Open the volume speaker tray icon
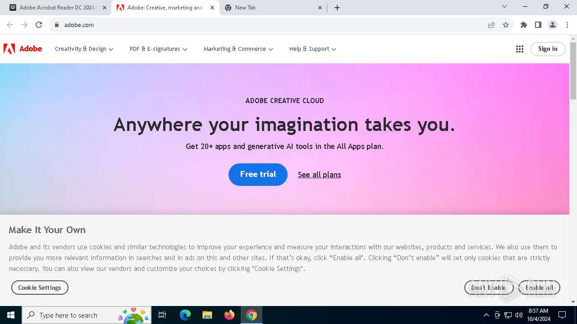 519,315
